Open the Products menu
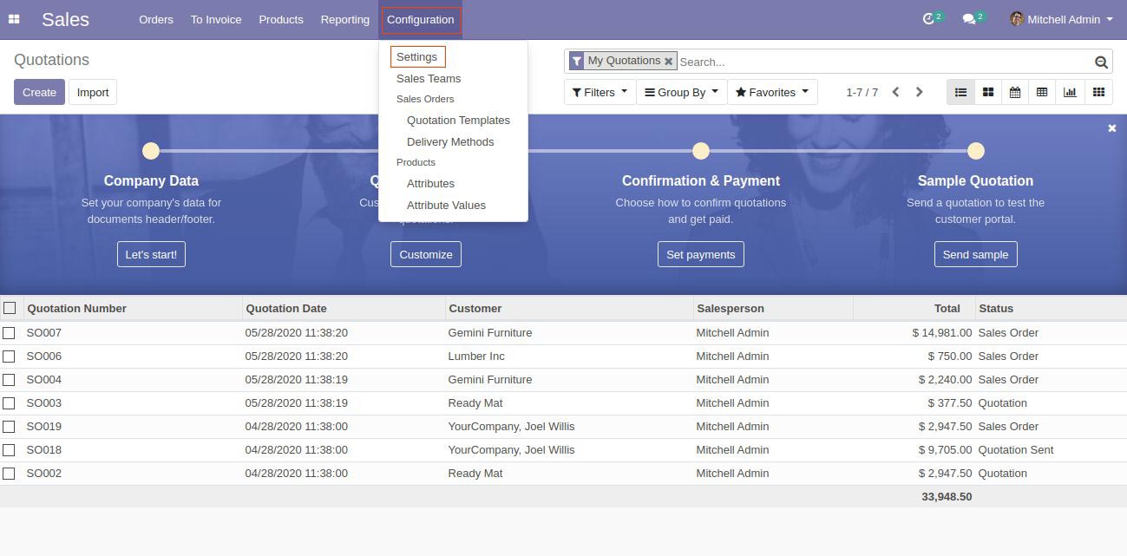The width and height of the screenshot is (1127, 556). click(x=281, y=19)
